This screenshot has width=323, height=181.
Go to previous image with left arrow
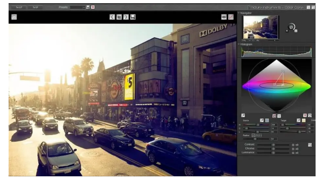click(112, 17)
